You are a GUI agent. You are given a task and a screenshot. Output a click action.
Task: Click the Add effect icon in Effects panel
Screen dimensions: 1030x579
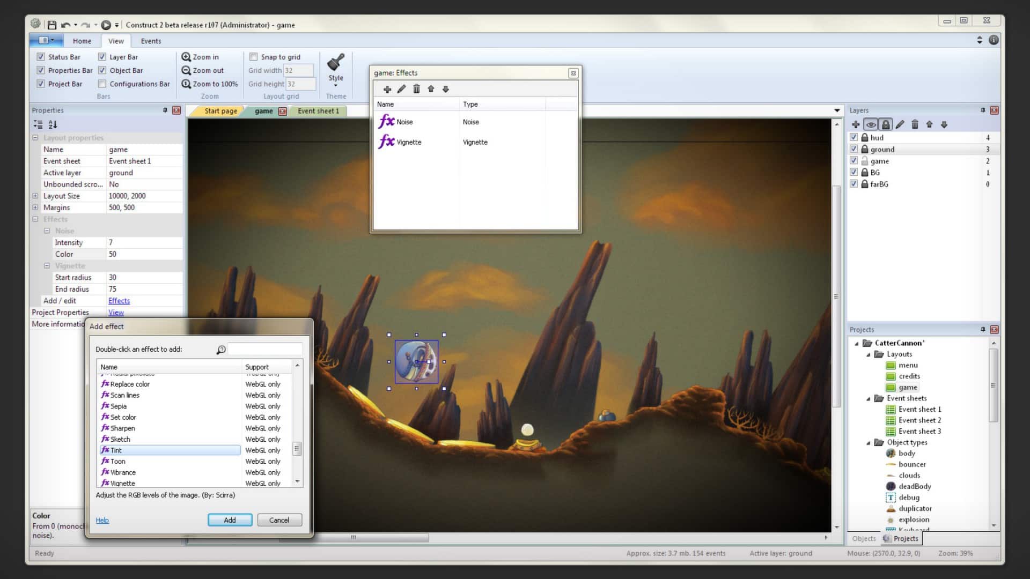pyautogui.click(x=387, y=88)
